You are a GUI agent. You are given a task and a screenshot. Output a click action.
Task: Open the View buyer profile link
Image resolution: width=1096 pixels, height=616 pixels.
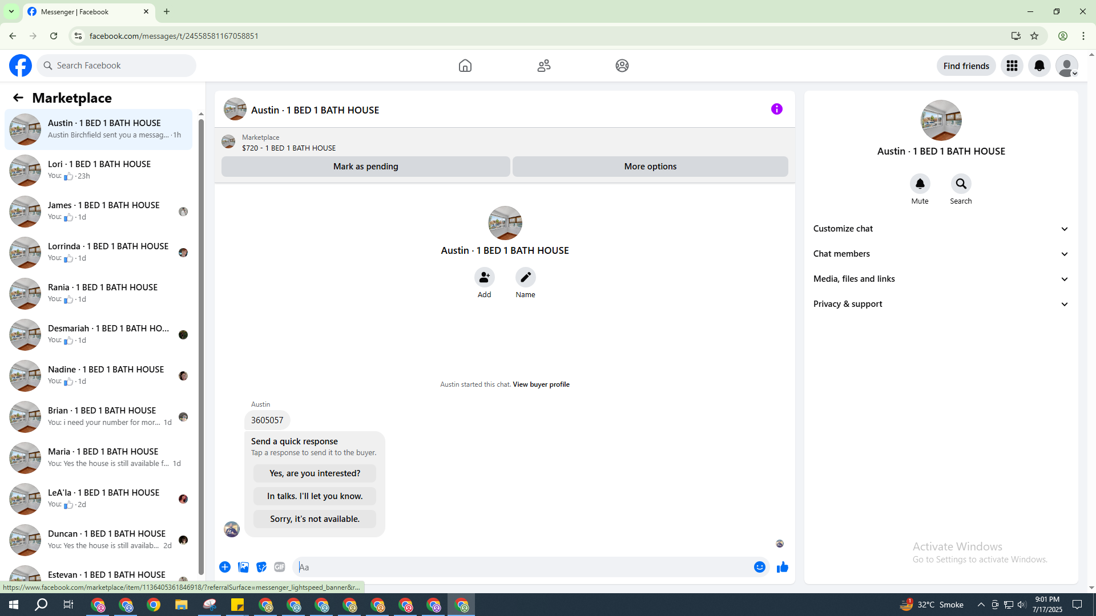tap(541, 384)
